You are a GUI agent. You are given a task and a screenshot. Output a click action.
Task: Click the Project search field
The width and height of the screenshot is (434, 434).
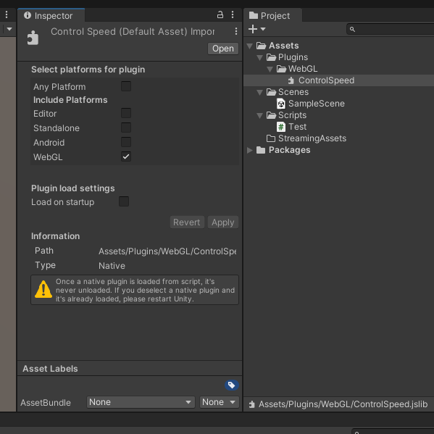click(391, 29)
